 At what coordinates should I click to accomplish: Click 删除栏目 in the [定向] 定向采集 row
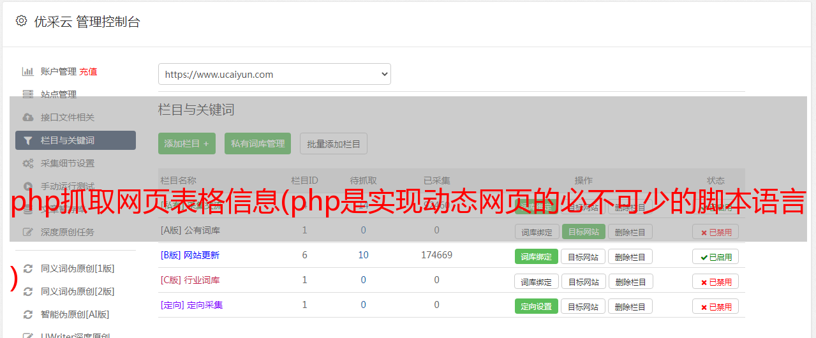(x=630, y=306)
